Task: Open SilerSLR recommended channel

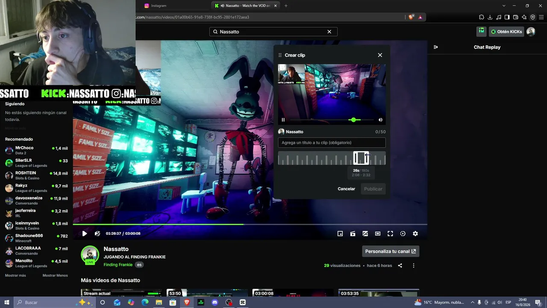Action: coord(36,163)
